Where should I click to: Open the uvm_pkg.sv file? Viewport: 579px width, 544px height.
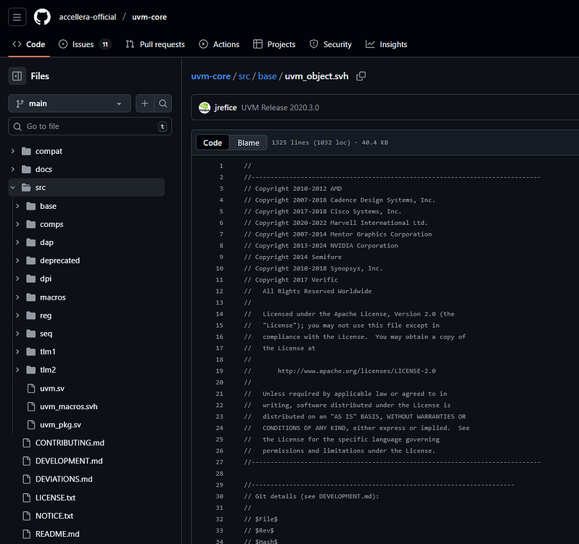tap(60, 424)
